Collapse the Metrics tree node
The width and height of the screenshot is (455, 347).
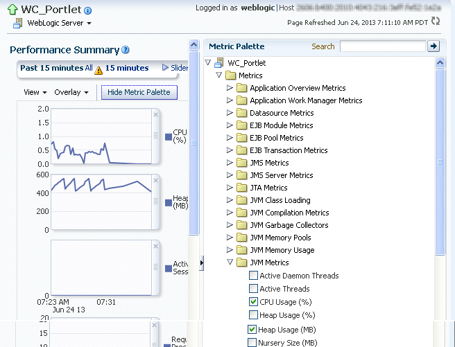click(x=219, y=75)
